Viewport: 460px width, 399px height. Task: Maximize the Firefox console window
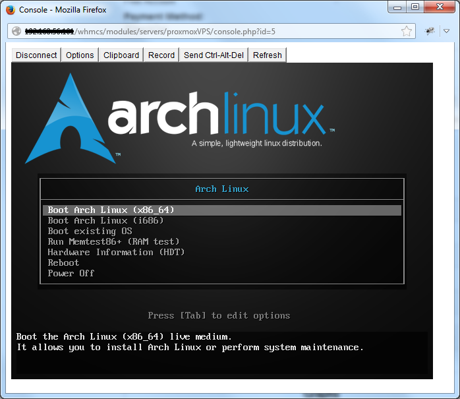(415, 7)
